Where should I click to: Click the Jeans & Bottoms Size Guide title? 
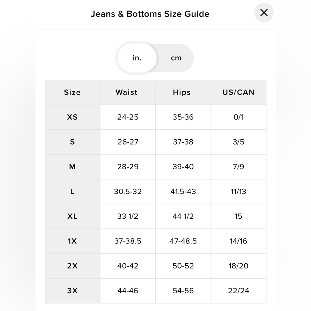(150, 14)
